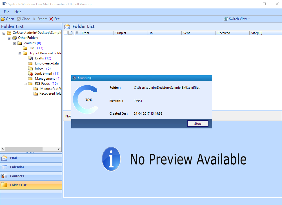Sort by the To column
Viewport: 282px width, 205px height.
click(165, 33)
